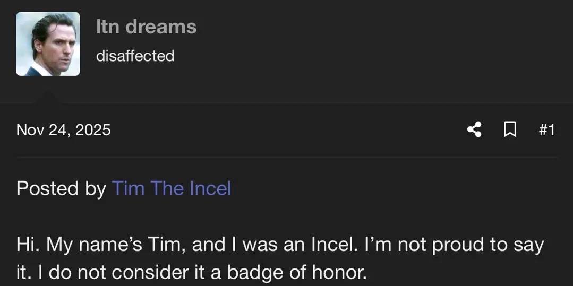Screen dimensions: 573x286
Task: Click the line ending "badge of honor."
Action: pos(191,273)
